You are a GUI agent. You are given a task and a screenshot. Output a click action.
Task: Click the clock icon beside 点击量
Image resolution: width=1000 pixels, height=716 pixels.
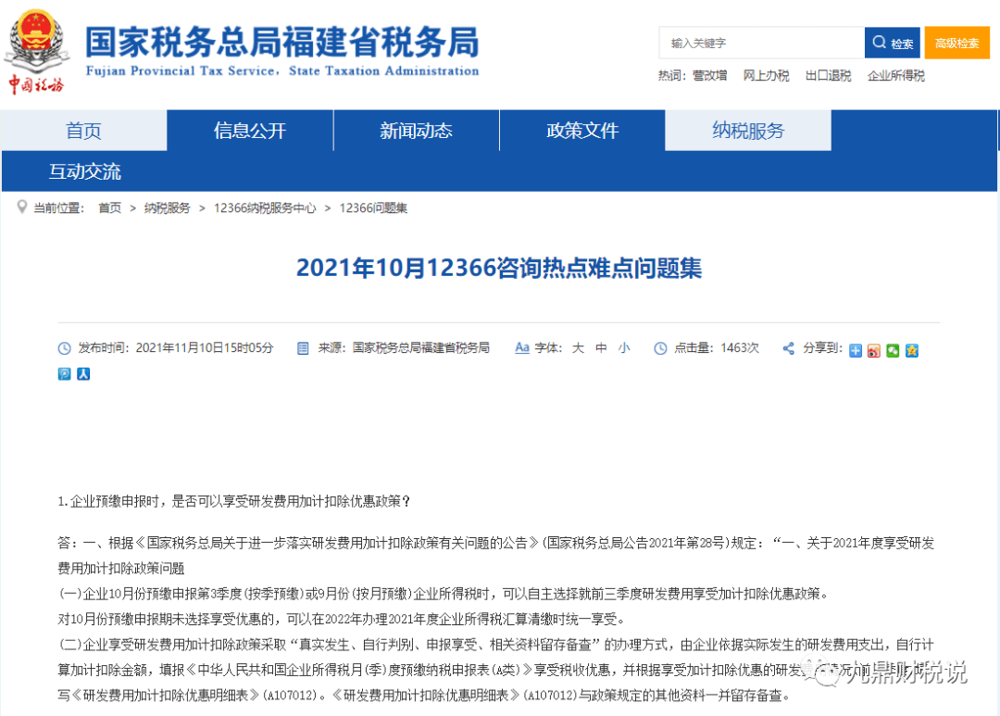pos(661,348)
